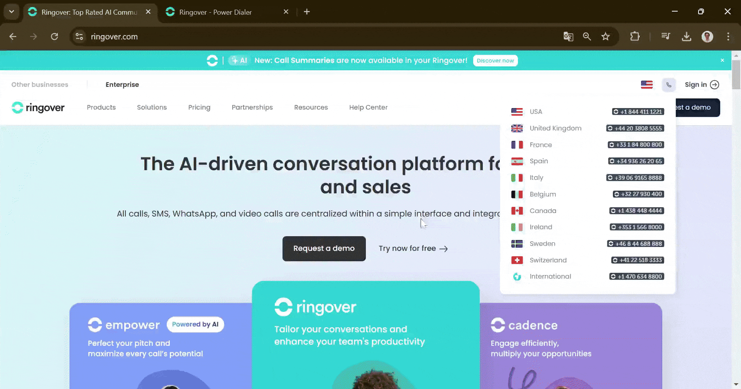The image size is (741, 389).
Task: Click the Try now for free link
Action: click(413, 249)
